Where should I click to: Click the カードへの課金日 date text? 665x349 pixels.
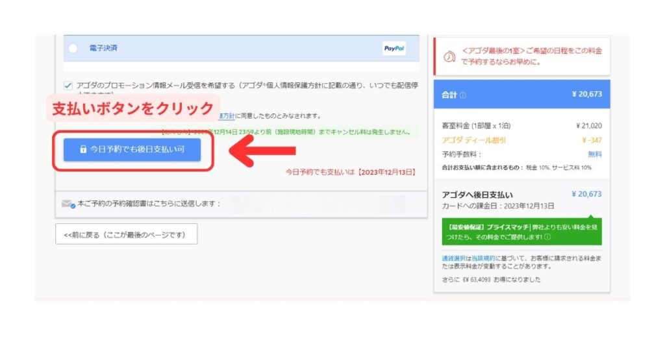498,206
